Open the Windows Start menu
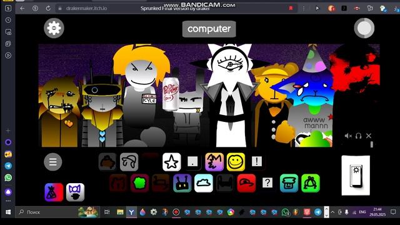Screen dimensions: 400x225 tap(8, 212)
